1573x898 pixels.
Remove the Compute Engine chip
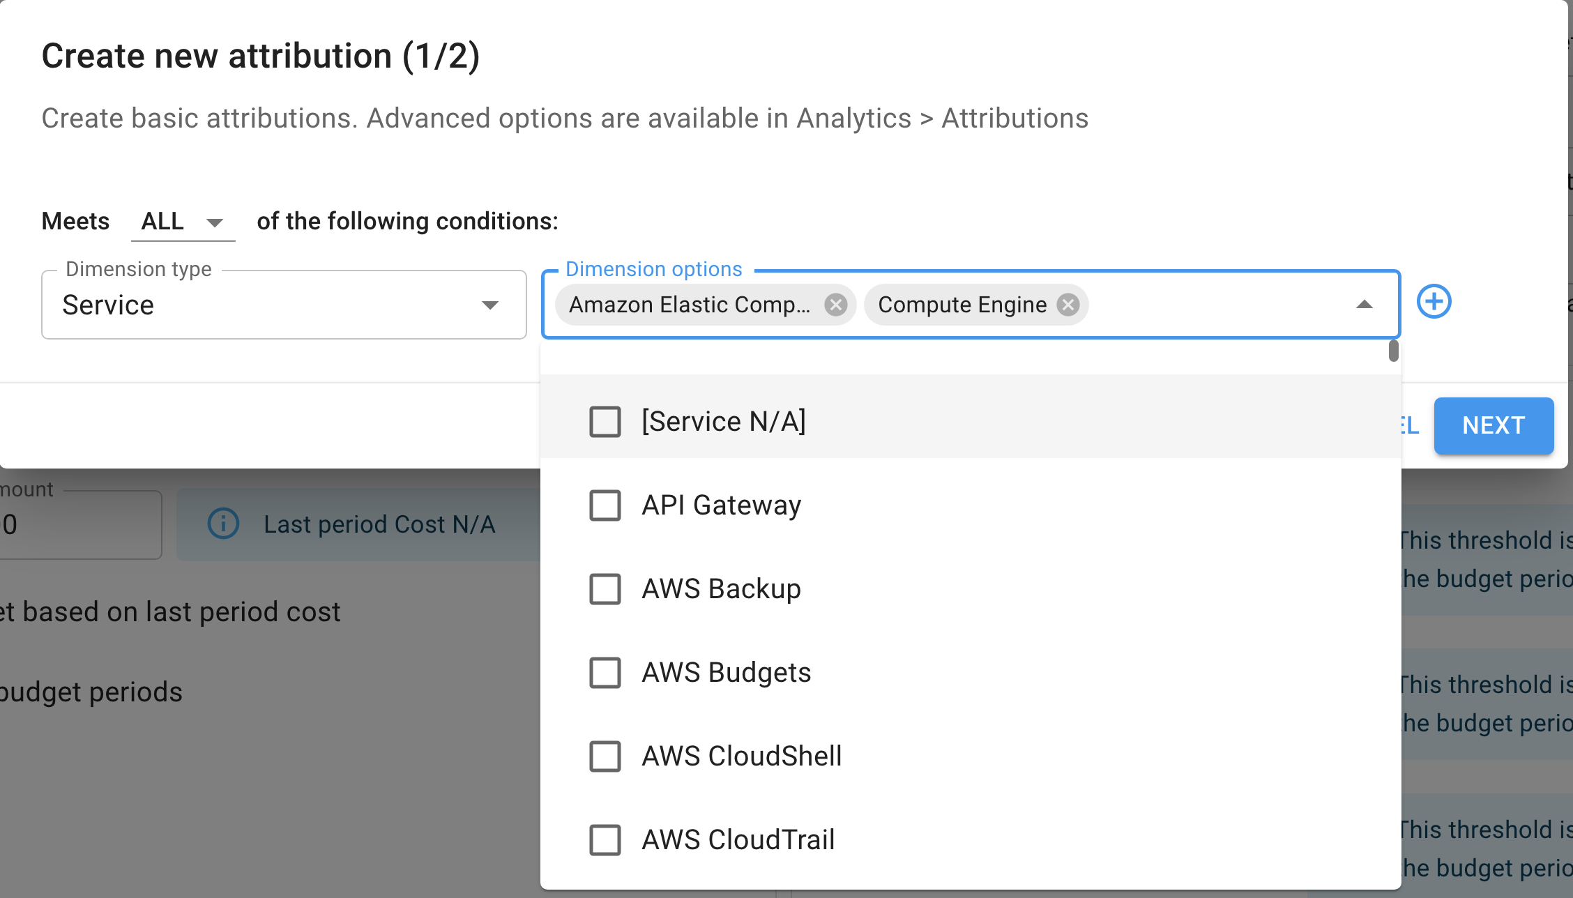coord(1067,305)
